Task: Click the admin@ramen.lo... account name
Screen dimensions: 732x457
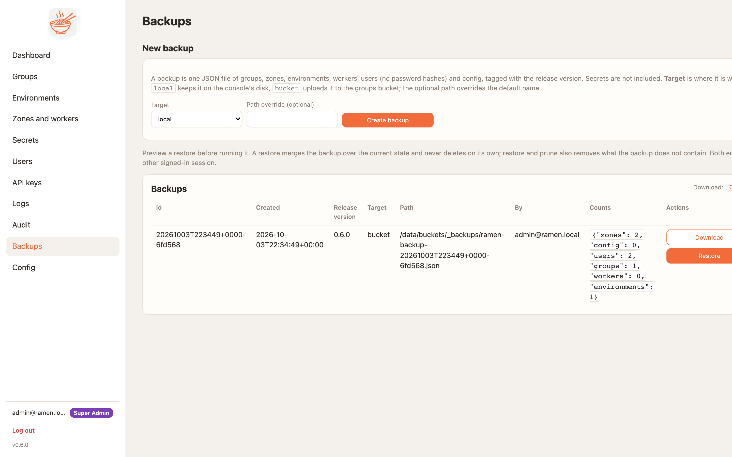Action: click(39, 413)
